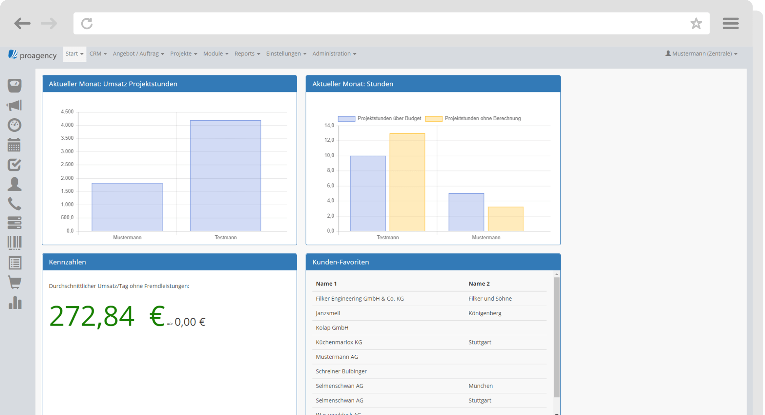Toggle Projektstunden ohne Berechnung legend entry

[x=473, y=118]
